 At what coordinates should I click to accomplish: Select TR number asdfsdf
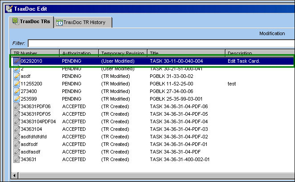pyautogui.click(x=29, y=144)
